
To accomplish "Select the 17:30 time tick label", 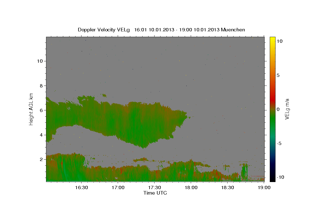I will point(155,187).
